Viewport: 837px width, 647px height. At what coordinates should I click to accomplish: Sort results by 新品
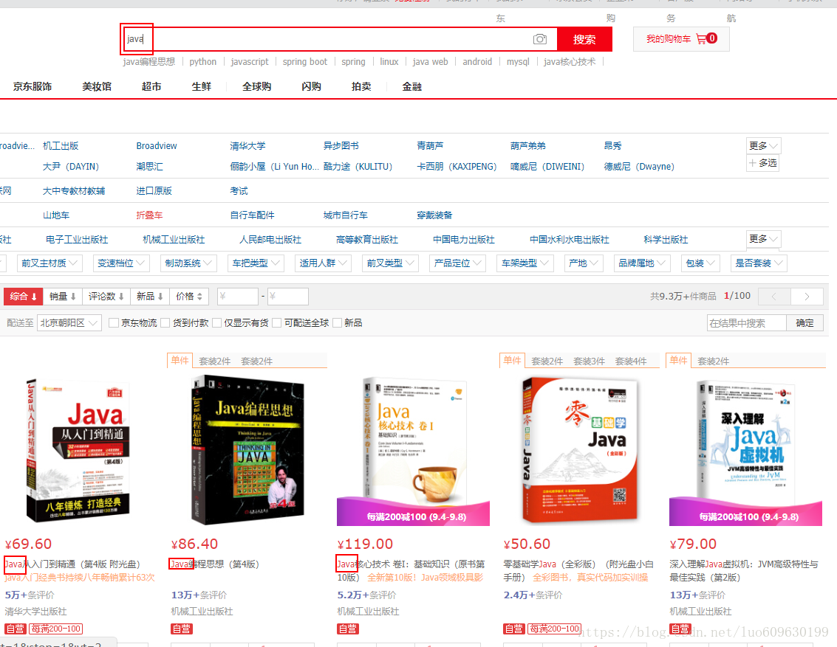click(x=150, y=297)
